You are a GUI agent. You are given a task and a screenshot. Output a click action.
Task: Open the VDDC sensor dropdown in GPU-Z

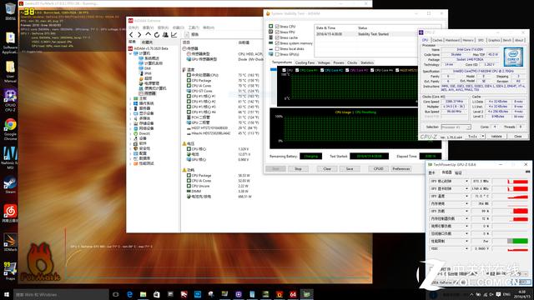click(466, 248)
